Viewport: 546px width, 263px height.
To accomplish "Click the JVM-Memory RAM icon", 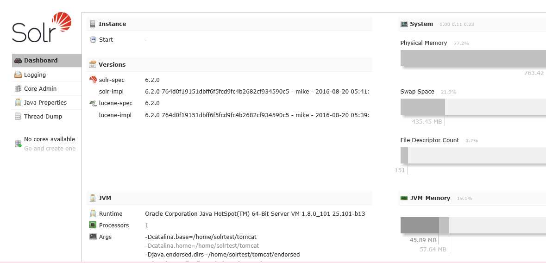I will tap(404, 198).
